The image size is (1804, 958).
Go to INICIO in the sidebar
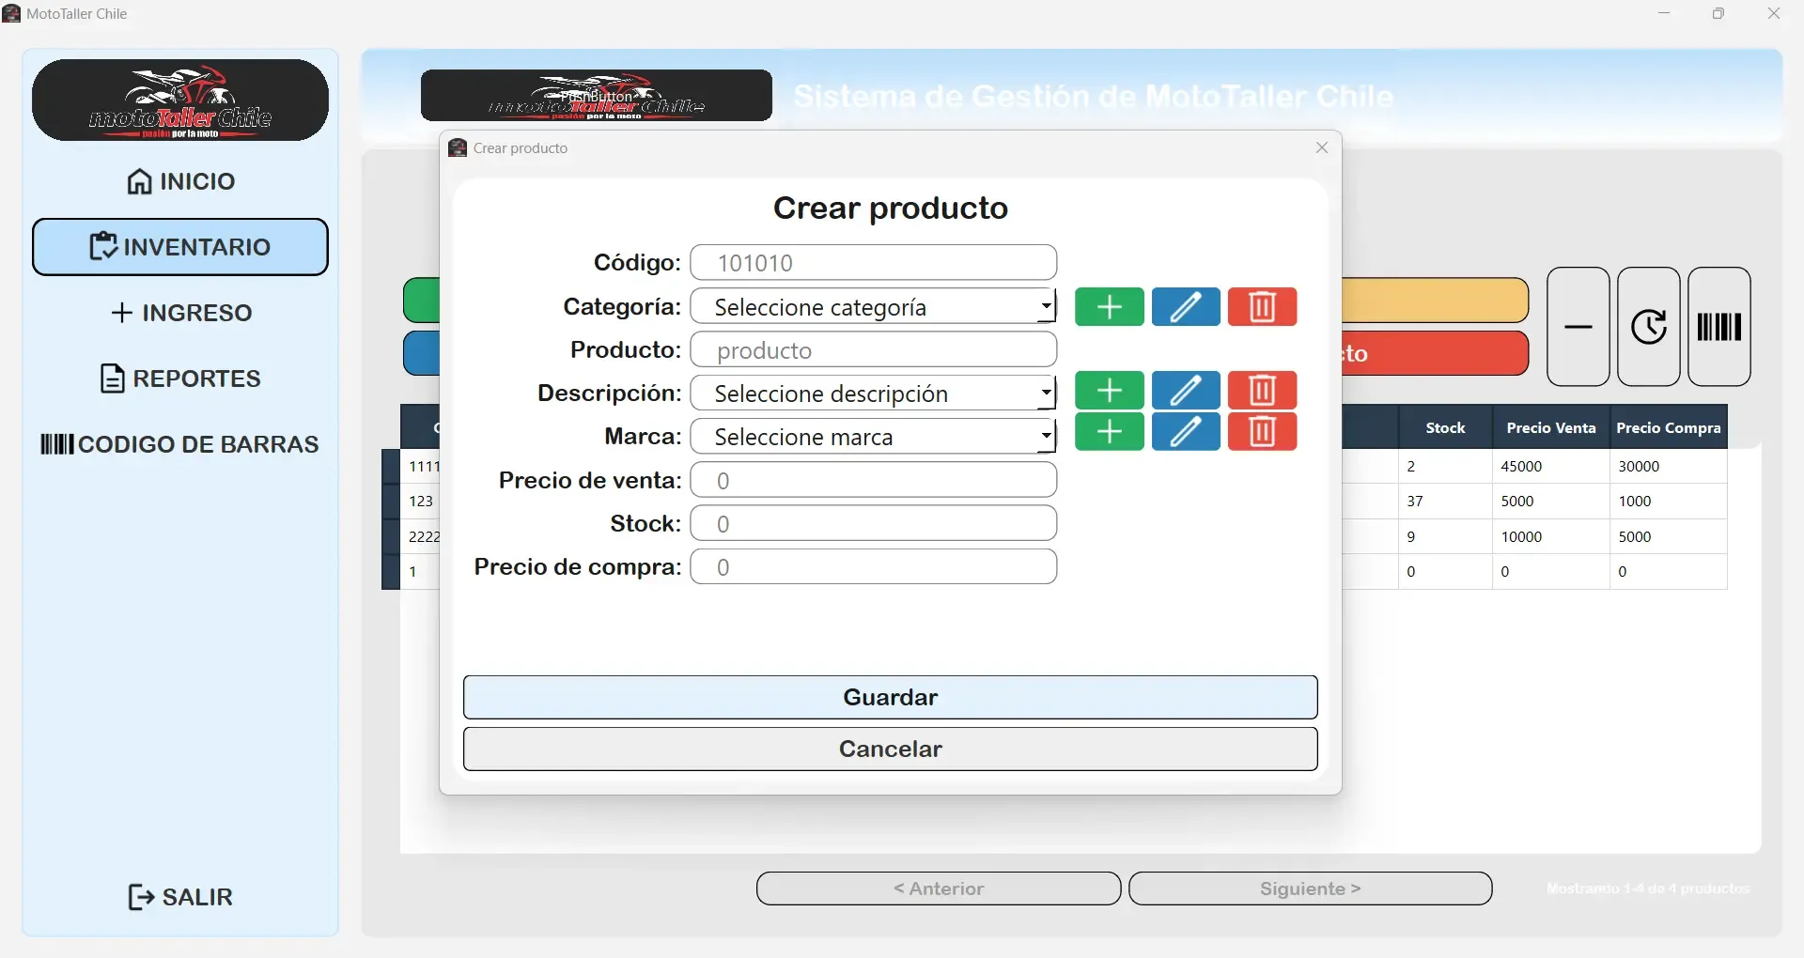tap(180, 181)
